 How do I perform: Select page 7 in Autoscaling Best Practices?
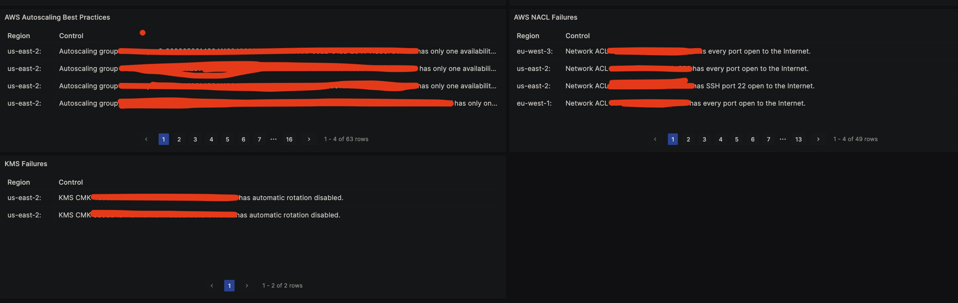click(x=259, y=139)
